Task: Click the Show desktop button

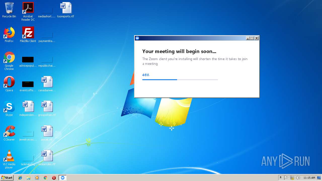Action: coord(319,178)
